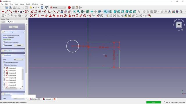Open the Edit menu
This screenshot has width=186, height=104.
6,4
